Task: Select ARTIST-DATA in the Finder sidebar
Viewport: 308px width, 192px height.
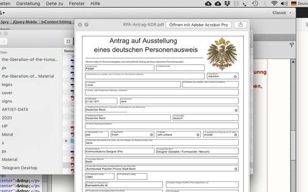Action: pyautogui.click(x=15, y=109)
